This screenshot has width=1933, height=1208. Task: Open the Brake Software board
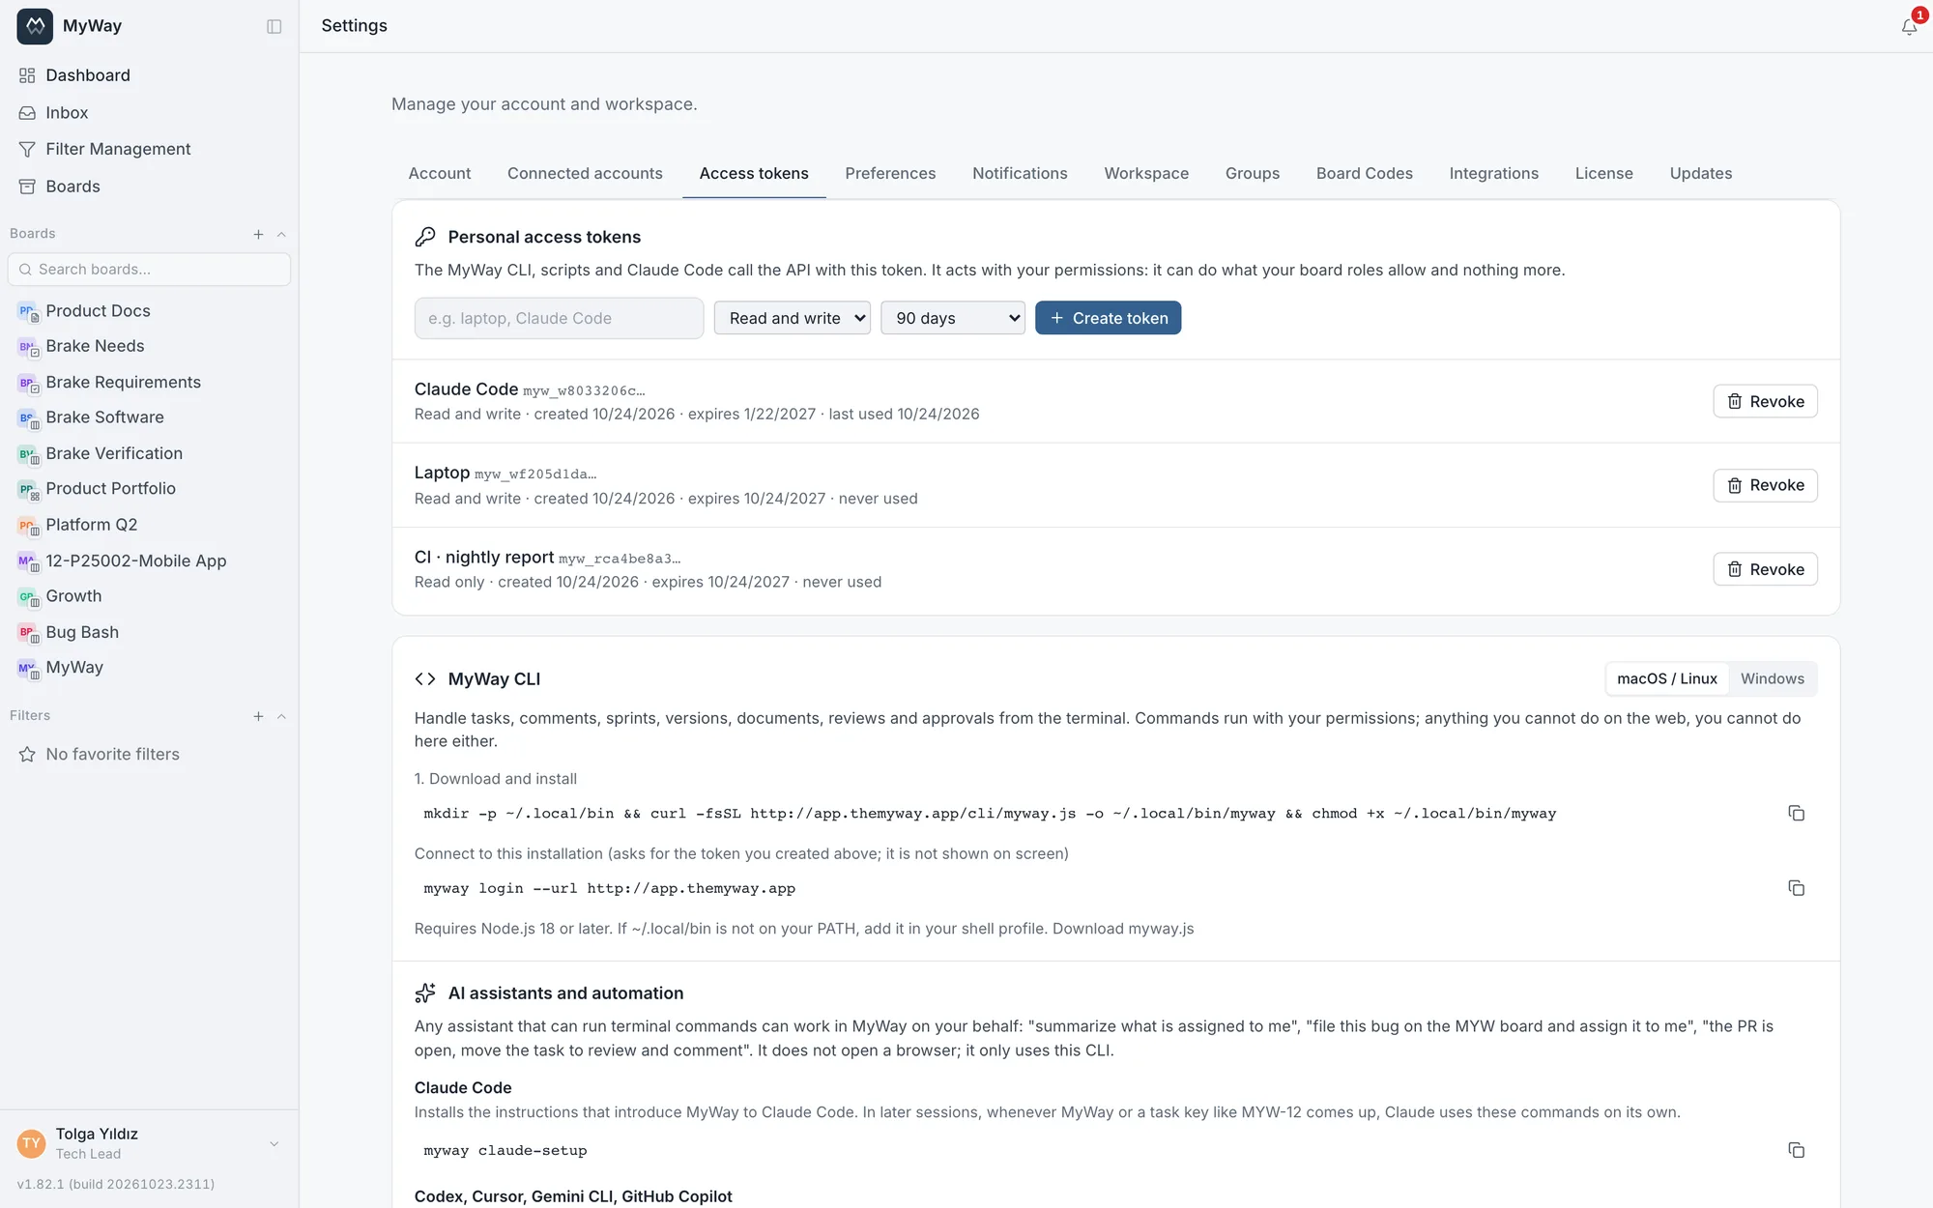(x=104, y=417)
